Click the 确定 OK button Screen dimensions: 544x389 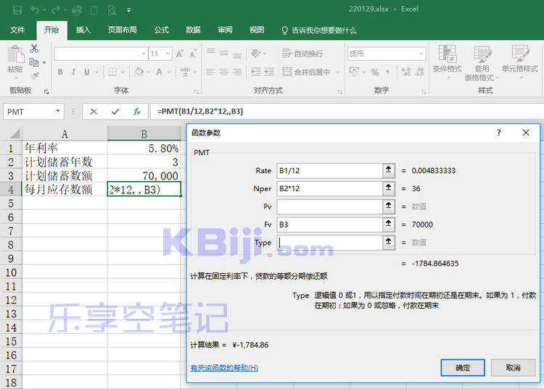463,367
